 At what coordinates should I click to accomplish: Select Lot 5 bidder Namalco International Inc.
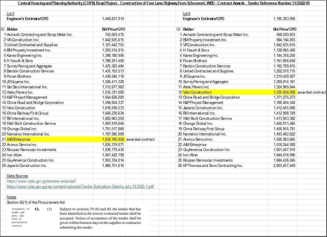pyautogui.click(x=29, y=134)
